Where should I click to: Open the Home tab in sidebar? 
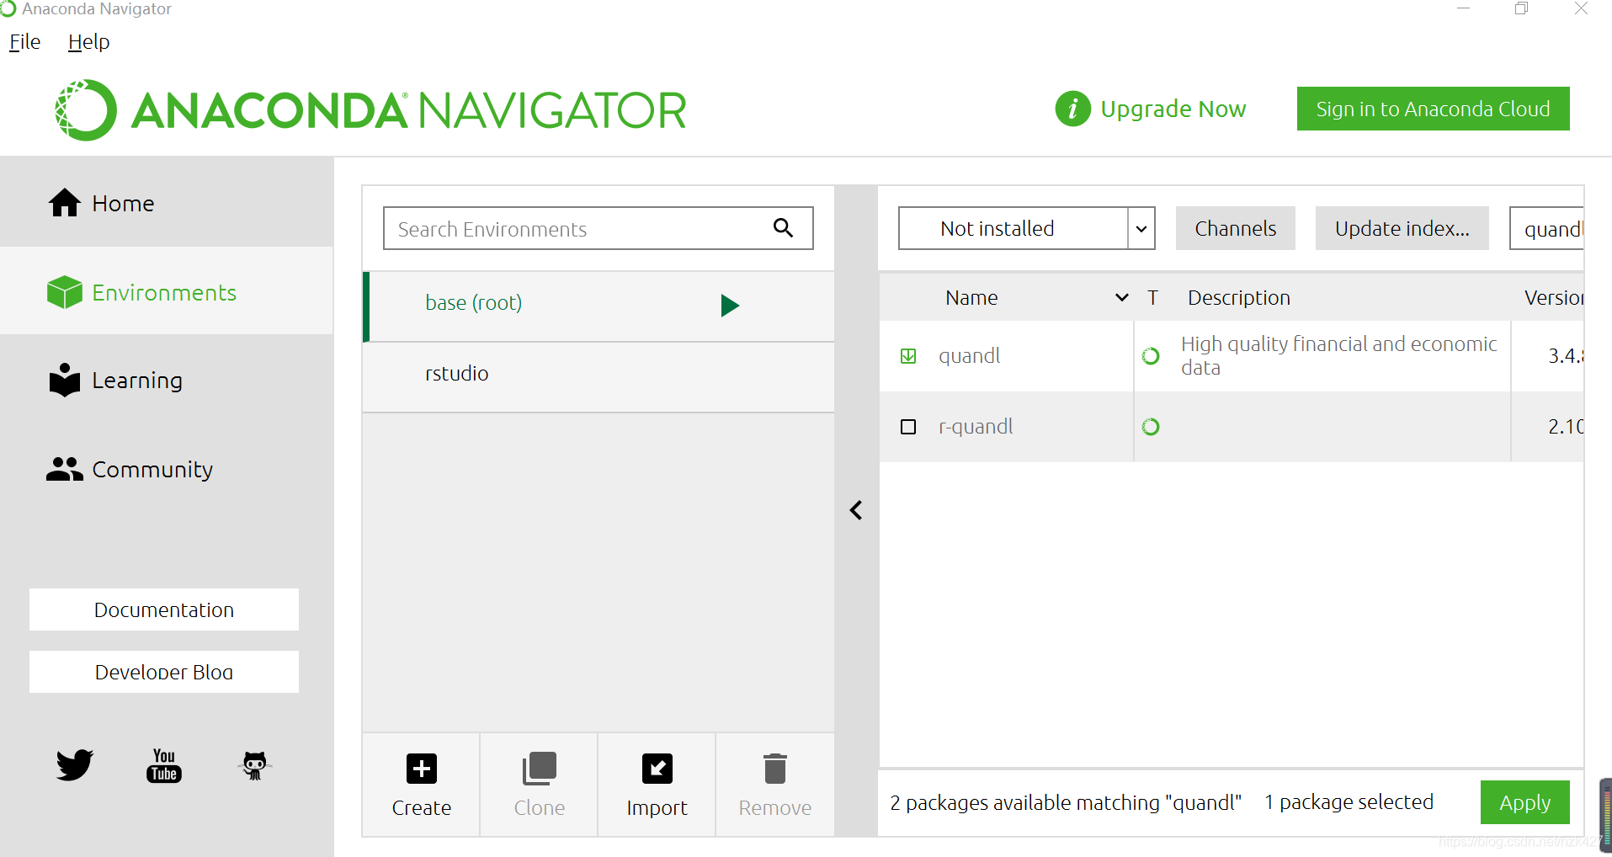(167, 203)
